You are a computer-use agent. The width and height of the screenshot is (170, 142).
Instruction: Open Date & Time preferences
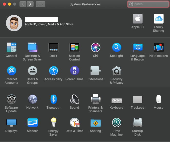click(x=74, y=123)
